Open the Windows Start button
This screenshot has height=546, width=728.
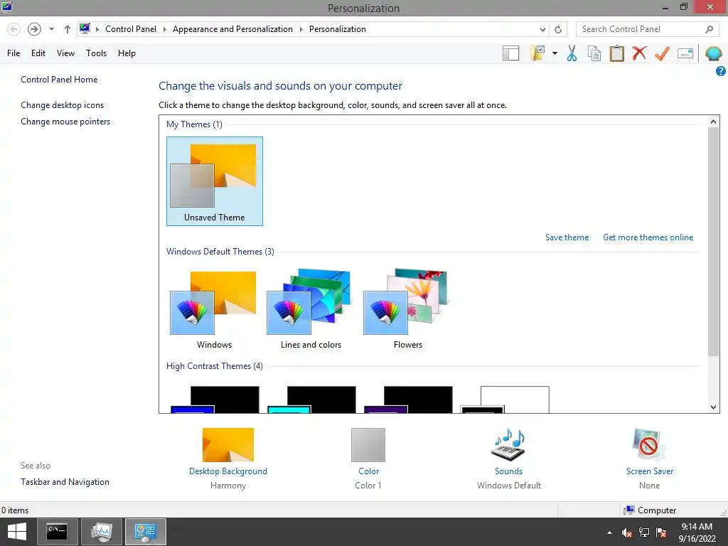point(17,532)
